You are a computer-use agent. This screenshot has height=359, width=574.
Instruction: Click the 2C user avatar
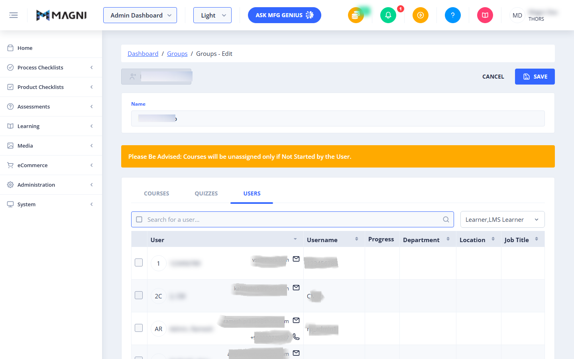159,296
